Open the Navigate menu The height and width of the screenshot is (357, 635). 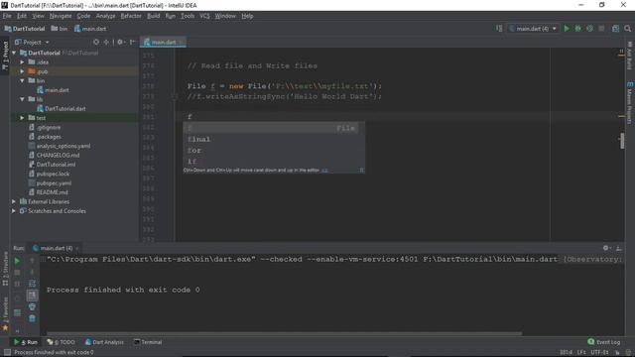pos(61,16)
